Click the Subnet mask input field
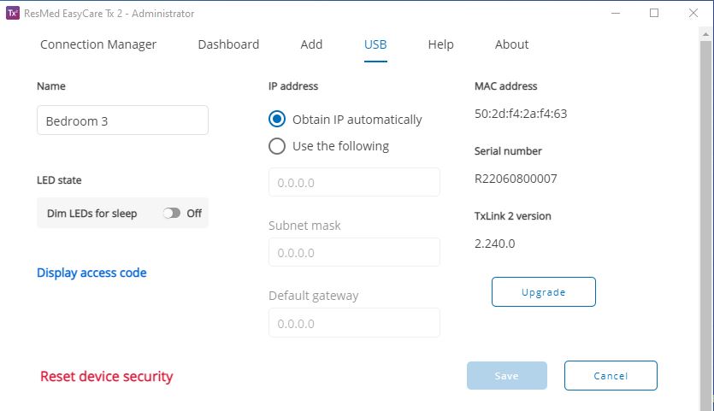 point(354,252)
